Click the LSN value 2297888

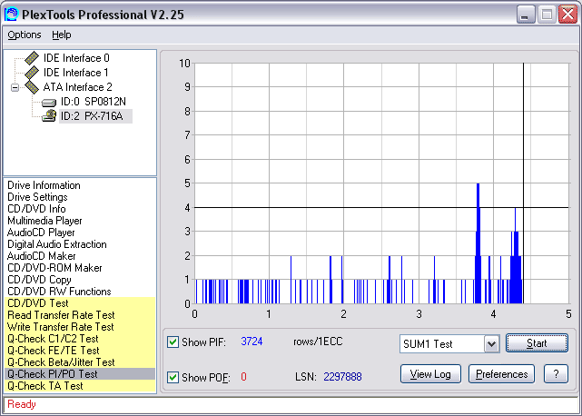pyautogui.click(x=342, y=377)
